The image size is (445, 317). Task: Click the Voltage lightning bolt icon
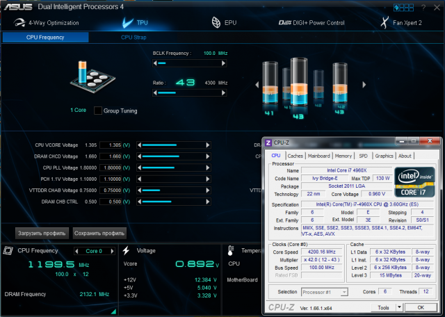pyautogui.click(x=126, y=250)
